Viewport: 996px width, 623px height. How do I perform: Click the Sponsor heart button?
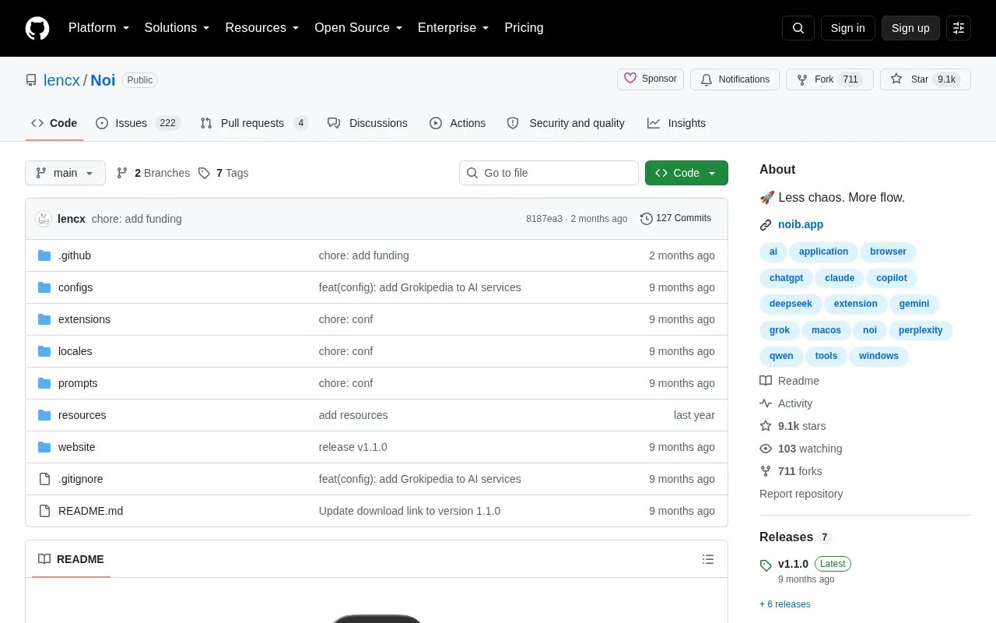(651, 79)
